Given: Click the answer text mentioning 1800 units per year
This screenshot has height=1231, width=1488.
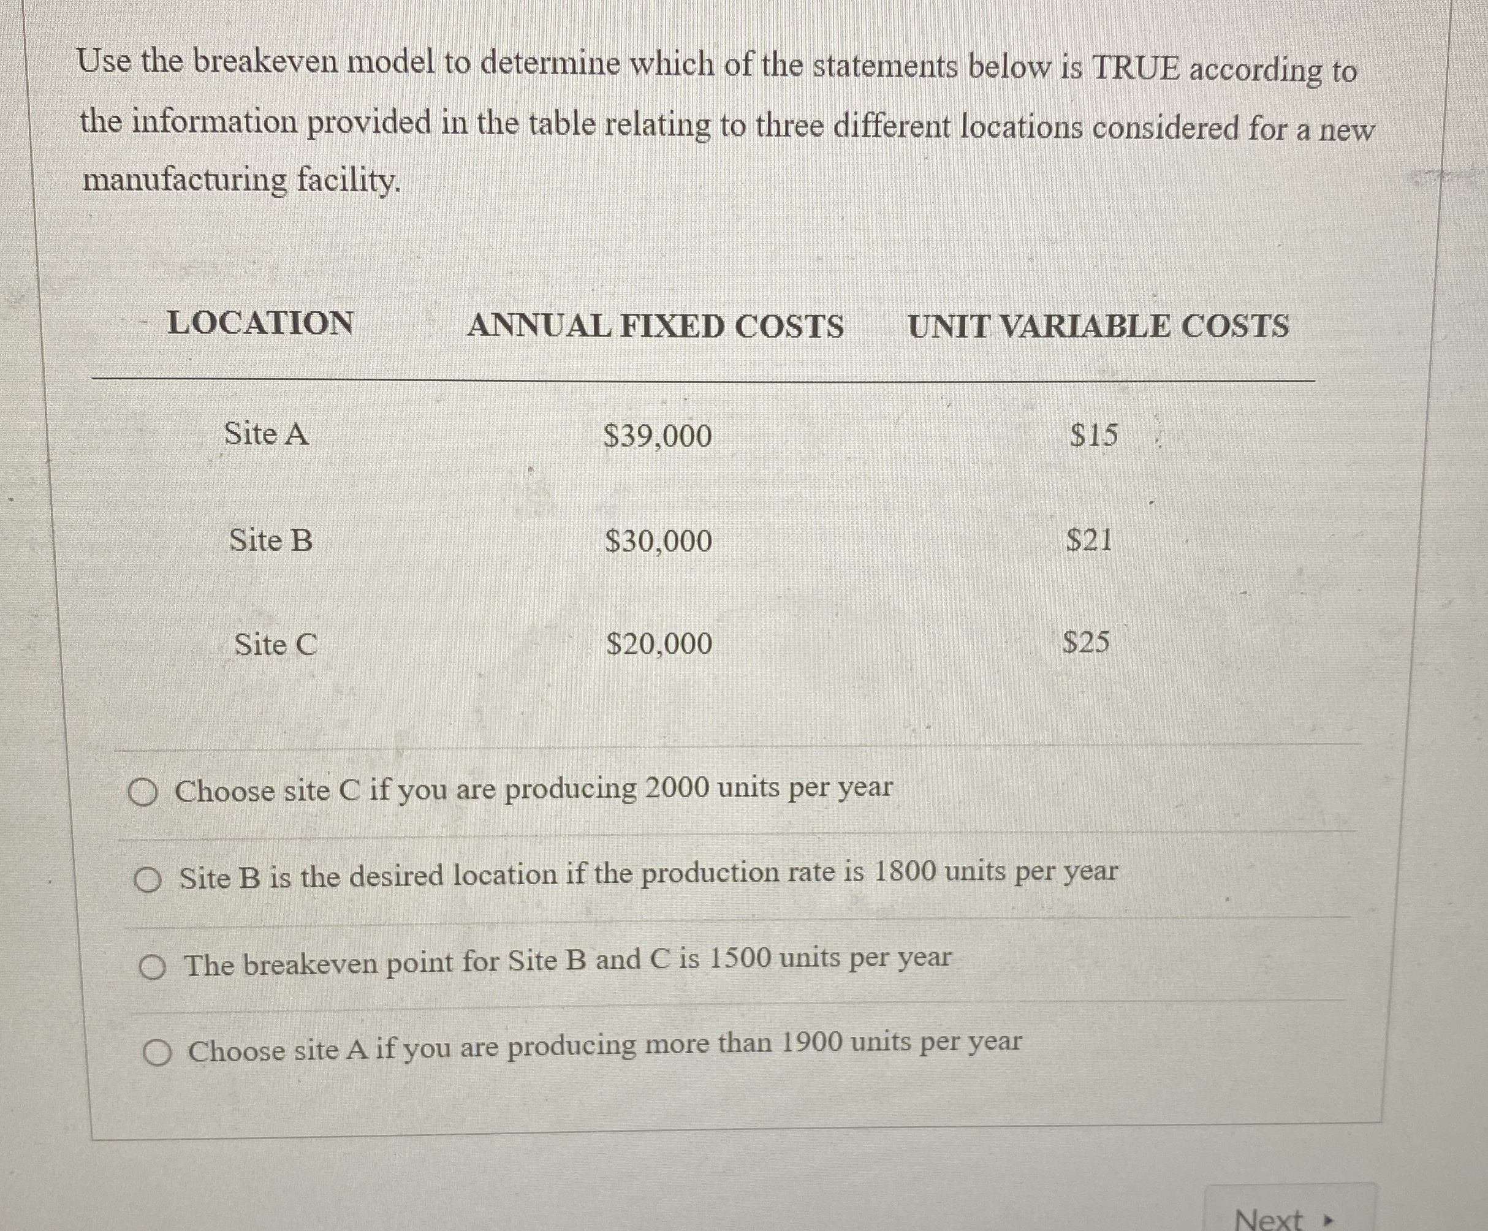Looking at the screenshot, I should coord(647,877).
